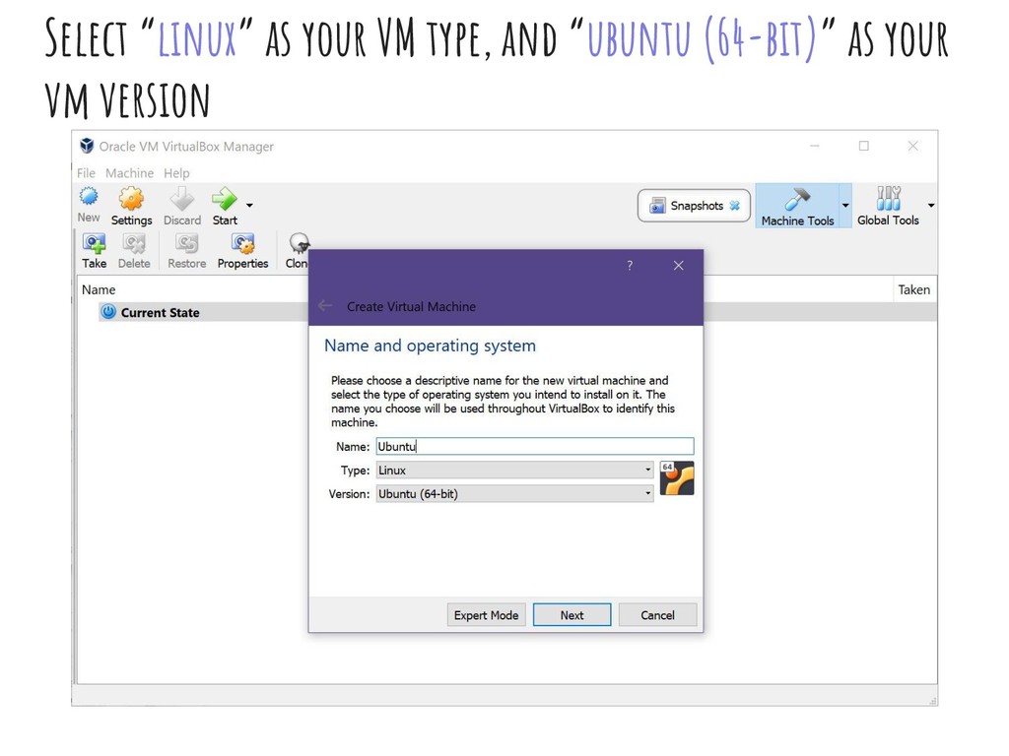Maximize the VirtualBox Manager window
1009x756 pixels.
[863, 146]
